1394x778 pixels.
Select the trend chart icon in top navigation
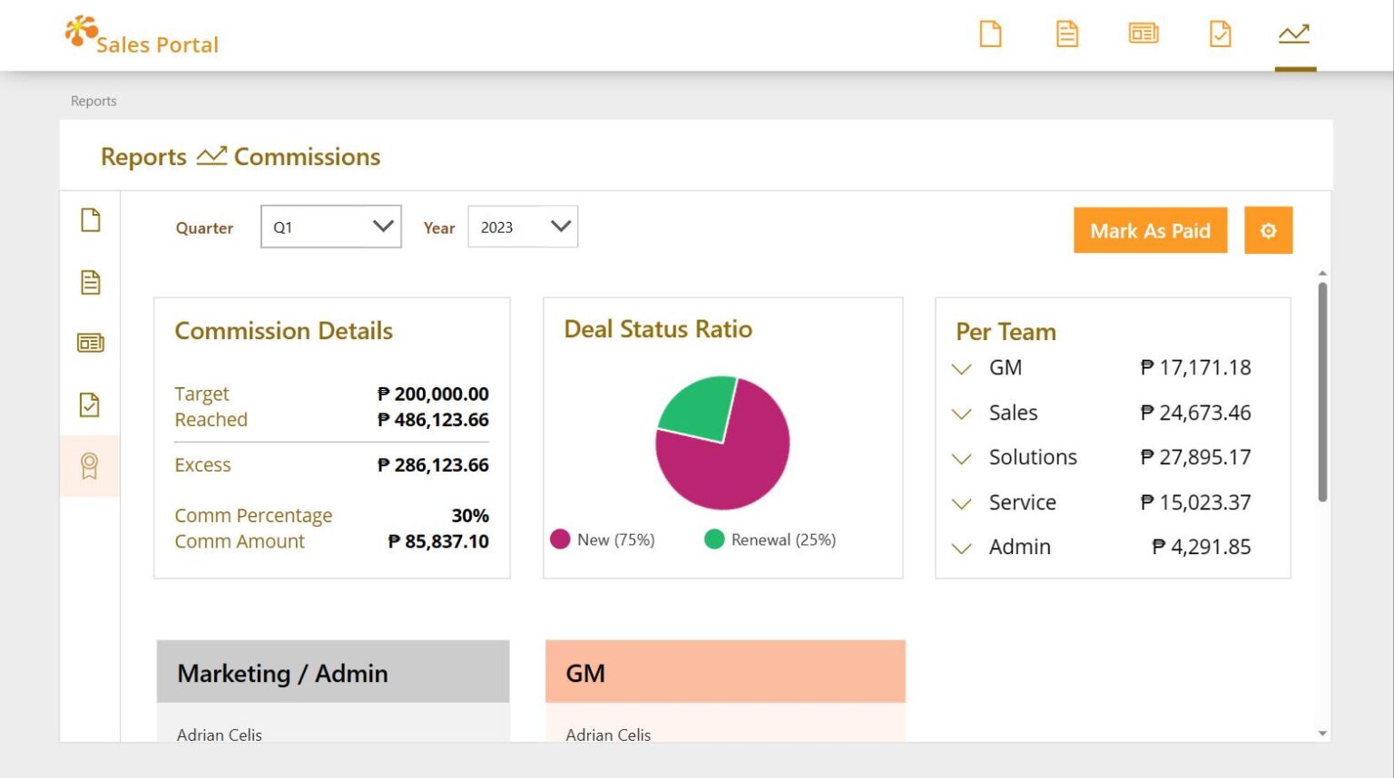pyautogui.click(x=1294, y=34)
